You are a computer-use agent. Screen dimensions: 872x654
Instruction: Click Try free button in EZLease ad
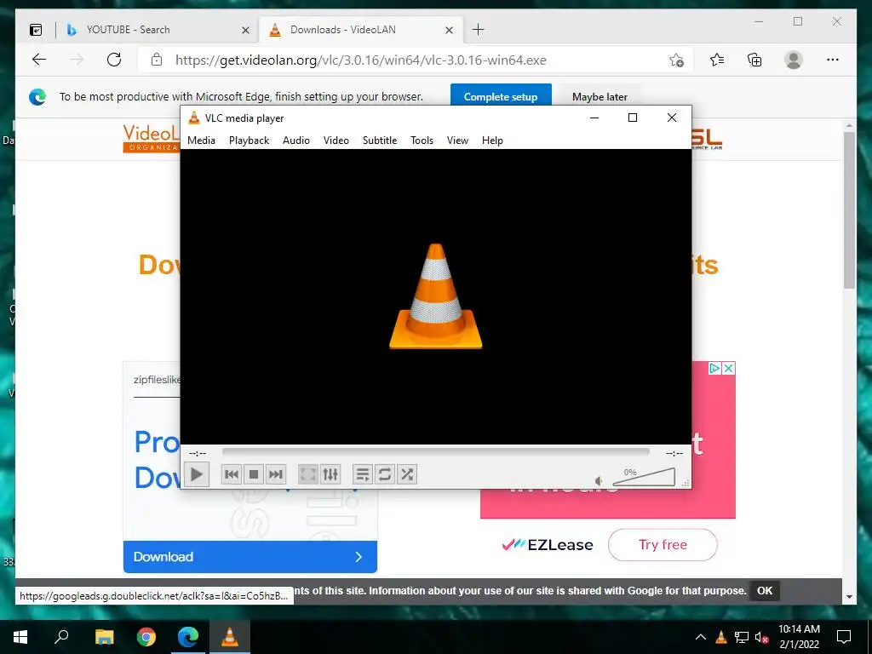coord(663,544)
